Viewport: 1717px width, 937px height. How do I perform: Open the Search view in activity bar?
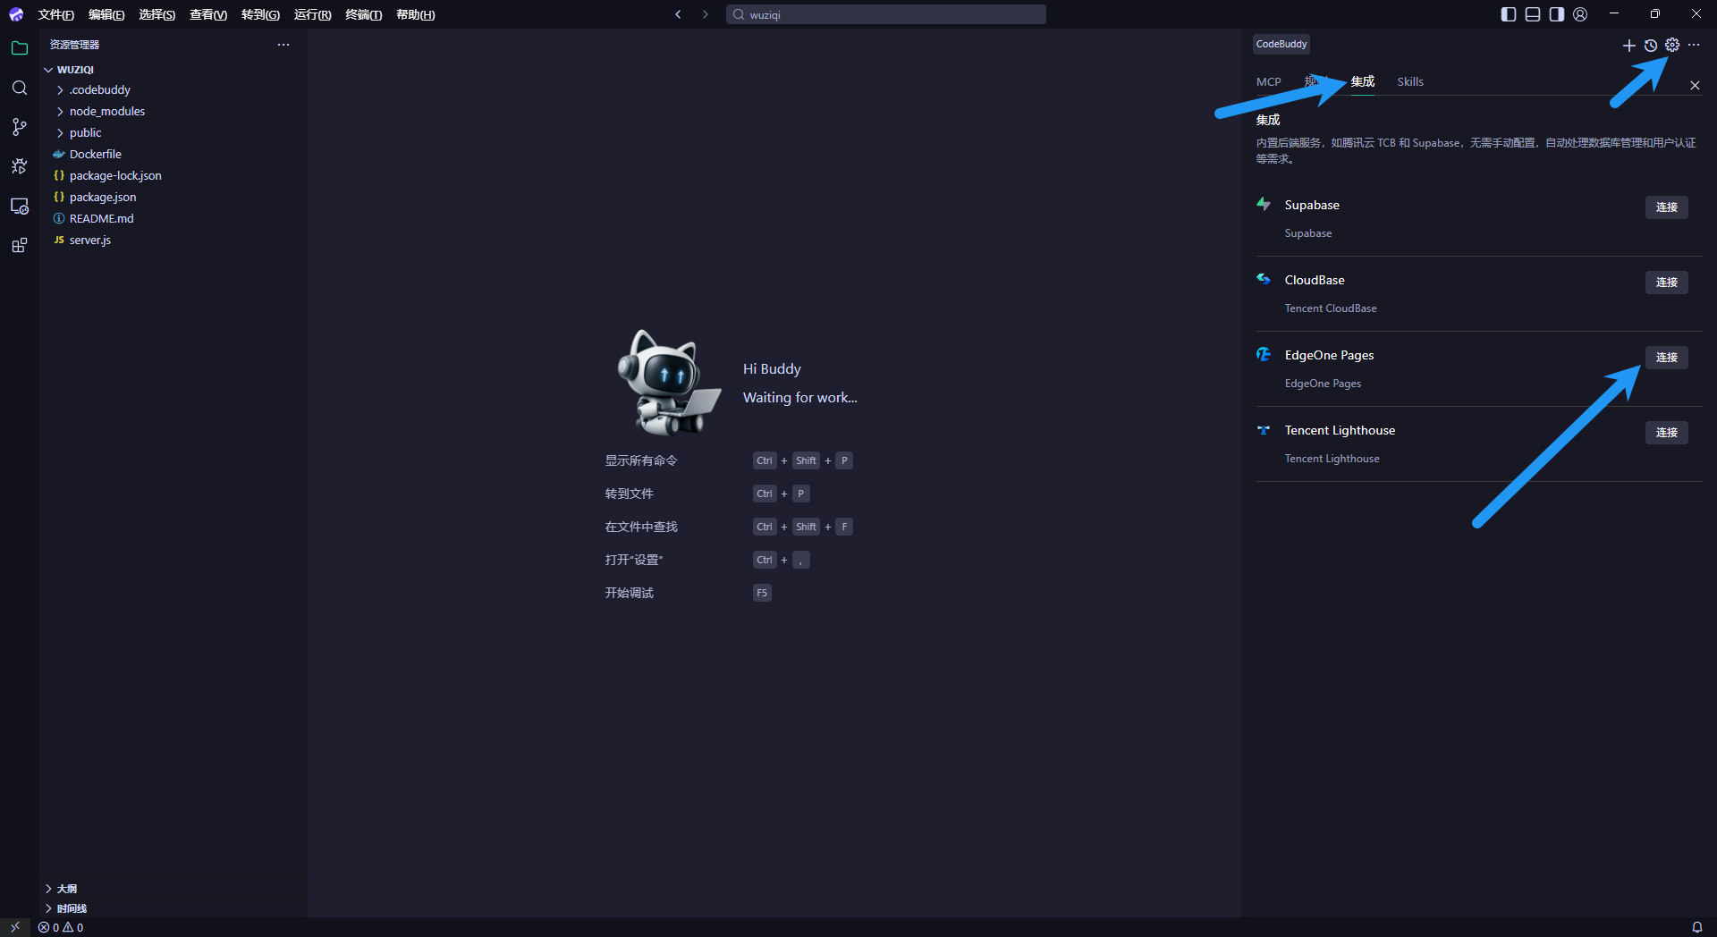pos(19,88)
